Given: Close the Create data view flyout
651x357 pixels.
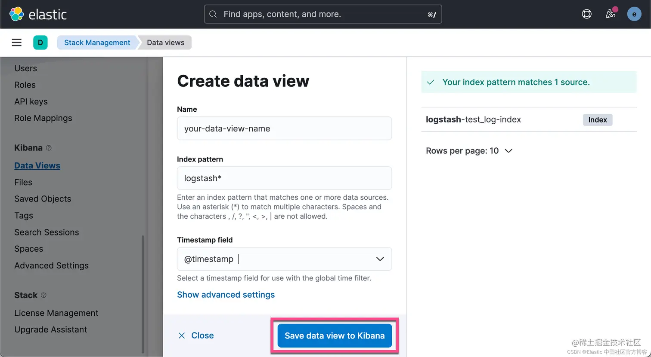Looking at the screenshot, I should (x=196, y=336).
